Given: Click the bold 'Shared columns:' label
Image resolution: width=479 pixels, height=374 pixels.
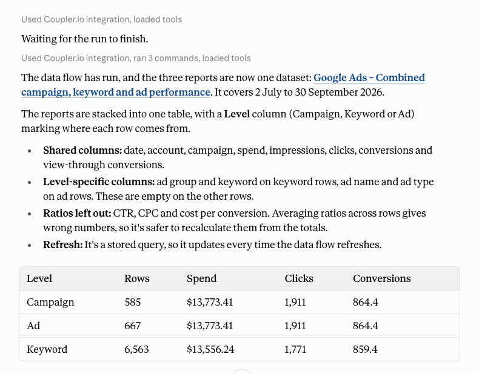Looking at the screenshot, I should [x=82, y=150].
